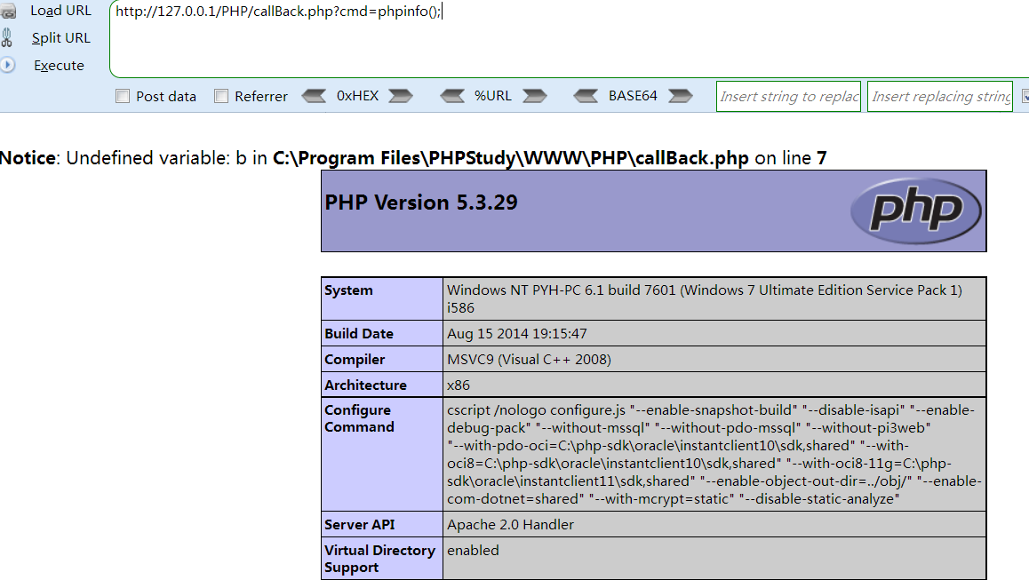Click the Load URL icon
This screenshot has width=1029, height=580.
coord(8,12)
